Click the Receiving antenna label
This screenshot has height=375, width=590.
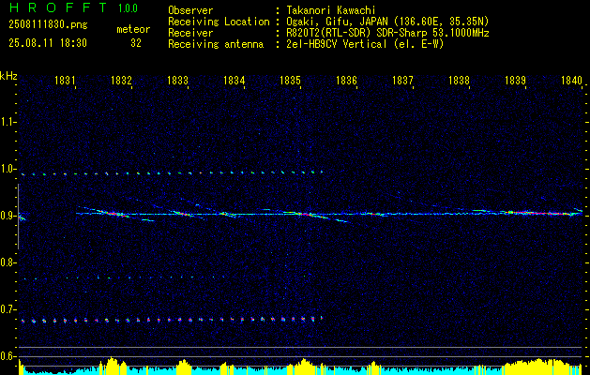click(x=216, y=44)
